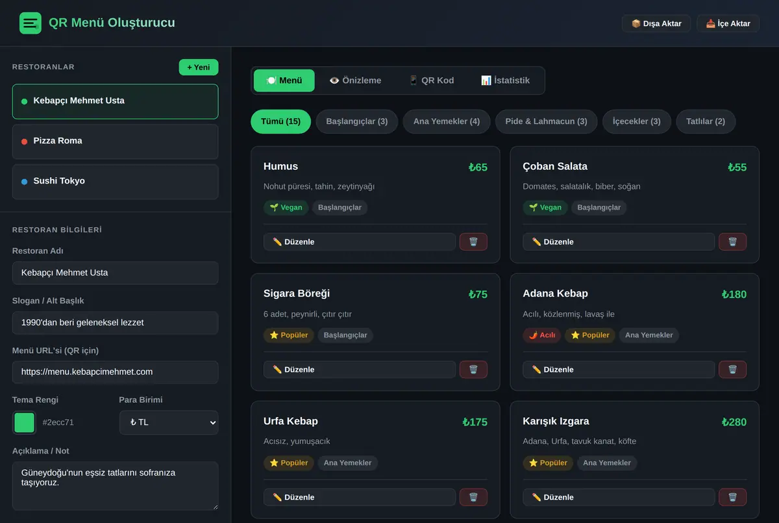Filter by Pide & Lahmacun (3)

[x=547, y=121]
